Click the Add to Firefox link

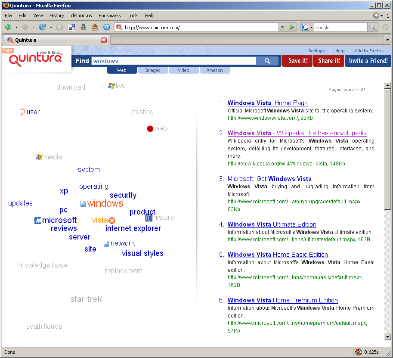click(x=369, y=51)
